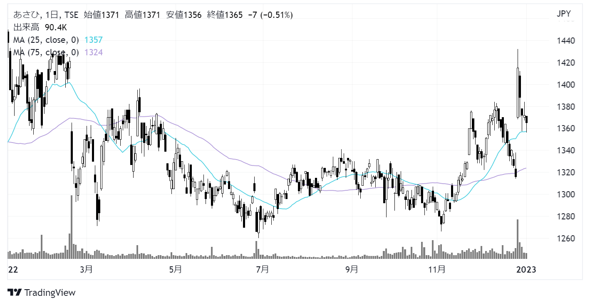Click the late-December volume spike bar
Viewport: 590px width, 305px height.
point(518,239)
